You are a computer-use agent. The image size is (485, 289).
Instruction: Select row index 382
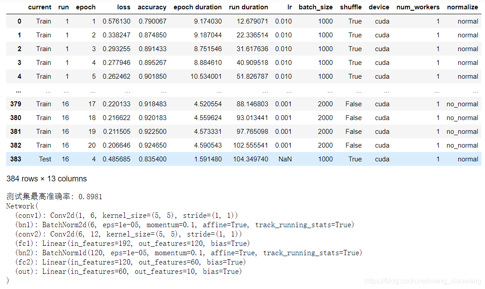16,145
